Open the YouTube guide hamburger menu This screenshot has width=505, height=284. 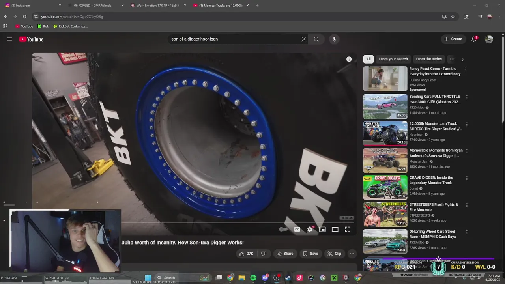(x=9, y=39)
